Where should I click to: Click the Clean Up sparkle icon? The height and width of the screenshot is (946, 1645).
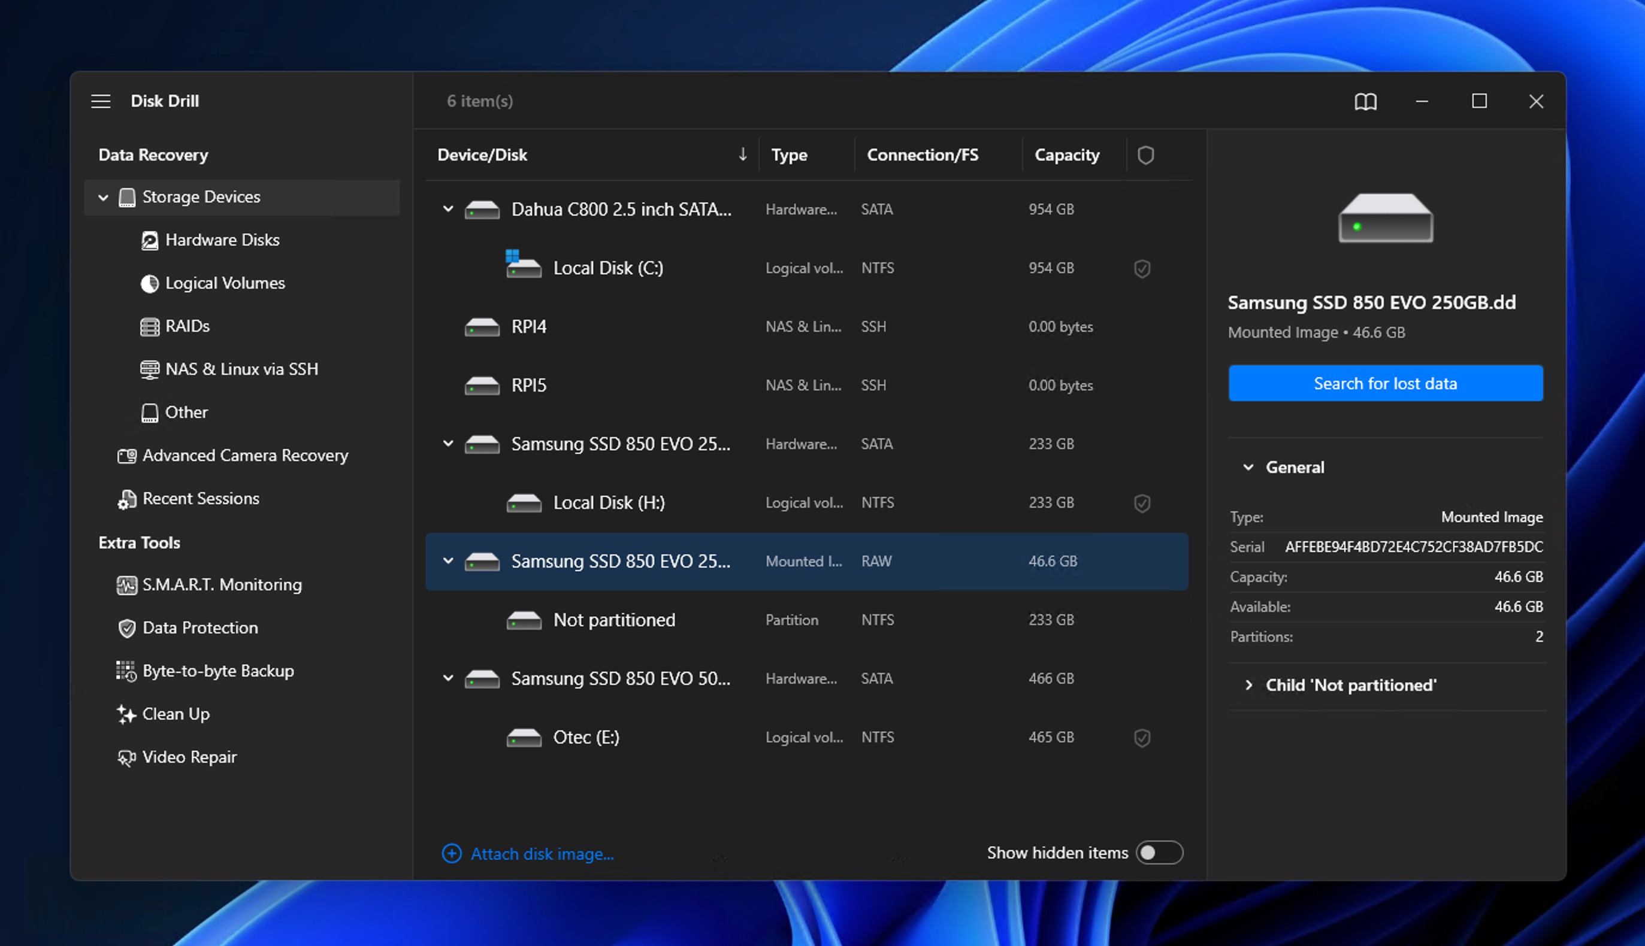point(126,714)
